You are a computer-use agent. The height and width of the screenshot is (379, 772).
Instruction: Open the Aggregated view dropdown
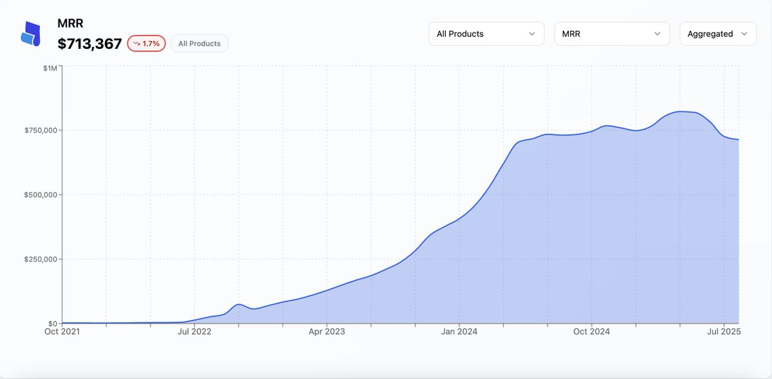pos(717,34)
